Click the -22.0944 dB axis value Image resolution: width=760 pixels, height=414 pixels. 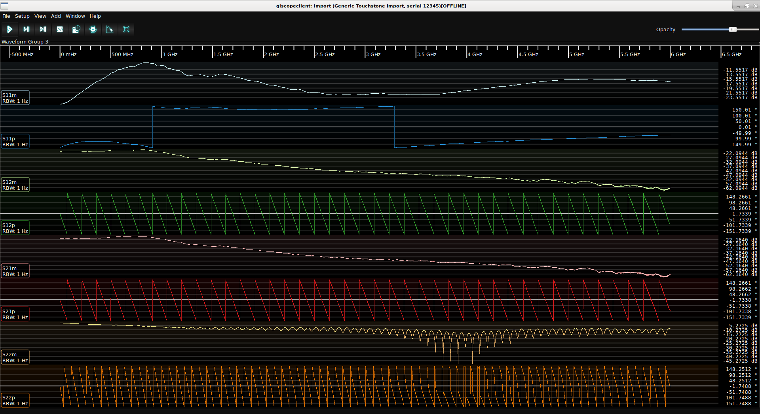[x=740, y=153]
